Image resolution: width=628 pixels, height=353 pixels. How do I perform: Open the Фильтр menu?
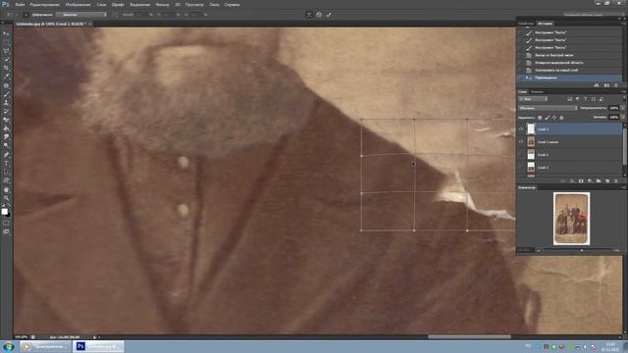[162, 4]
